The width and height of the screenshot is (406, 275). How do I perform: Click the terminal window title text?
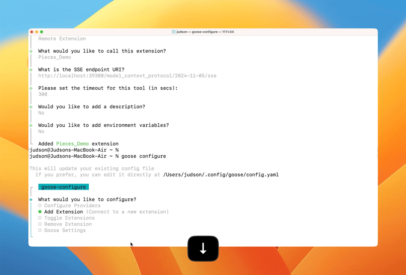[x=205, y=32]
